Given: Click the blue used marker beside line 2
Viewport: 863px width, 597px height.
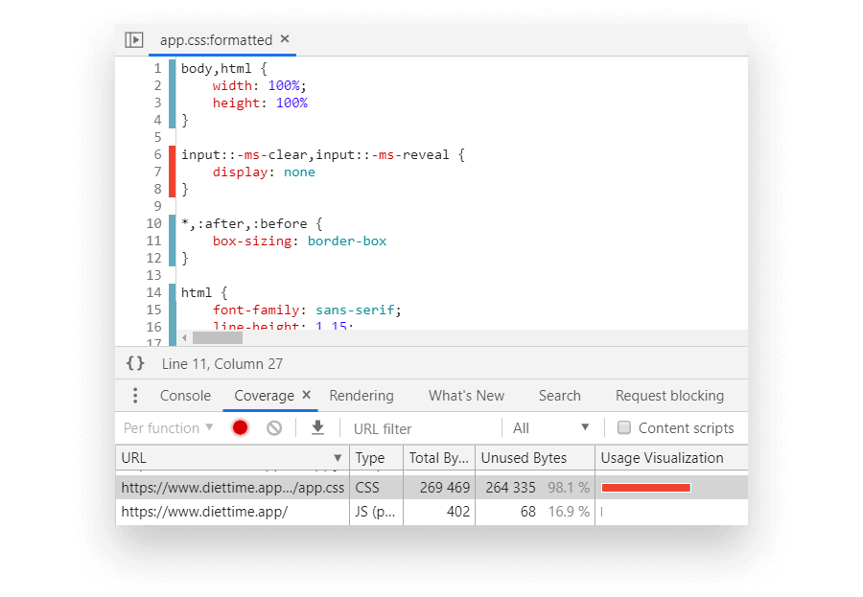Looking at the screenshot, I should pos(173,85).
